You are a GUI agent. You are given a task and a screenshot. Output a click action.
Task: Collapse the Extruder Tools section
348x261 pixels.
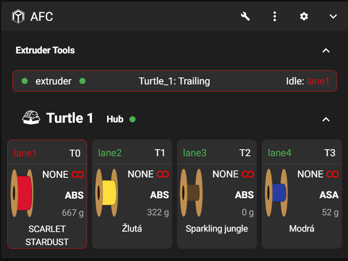(x=326, y=51)
